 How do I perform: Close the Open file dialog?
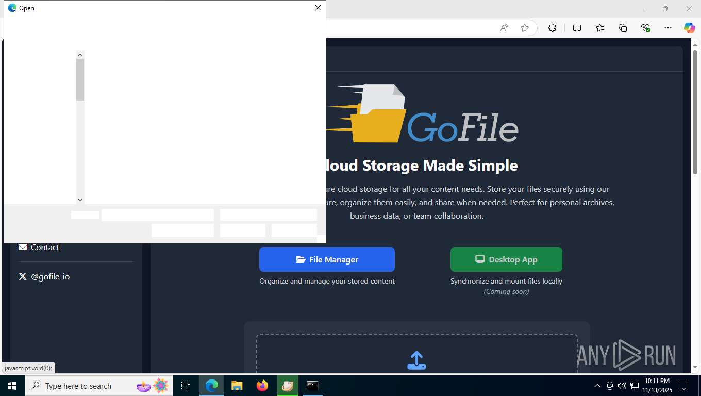coord(318,8)
